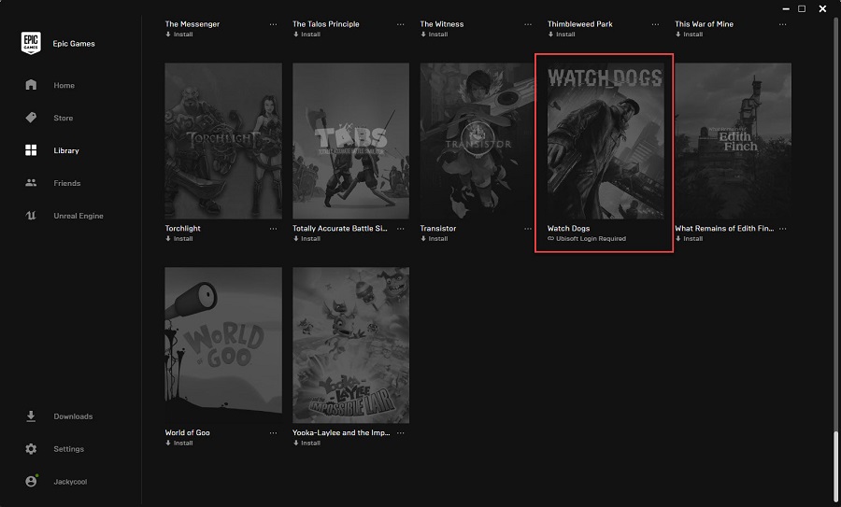Viewport: 841px width, 507px height.
Task: Open Unreal Engine section
Action: 78,216
